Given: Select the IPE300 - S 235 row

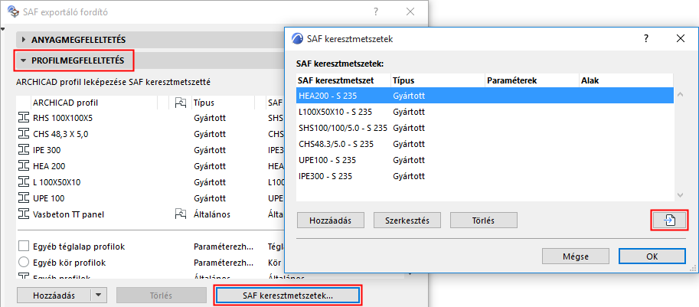Looking at the screenshot, I should point(485,176).
